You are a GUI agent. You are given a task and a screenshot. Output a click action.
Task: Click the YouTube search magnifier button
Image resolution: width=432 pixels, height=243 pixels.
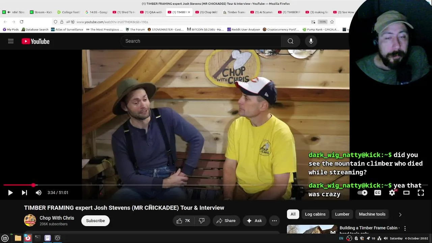[x=290, y=41]
